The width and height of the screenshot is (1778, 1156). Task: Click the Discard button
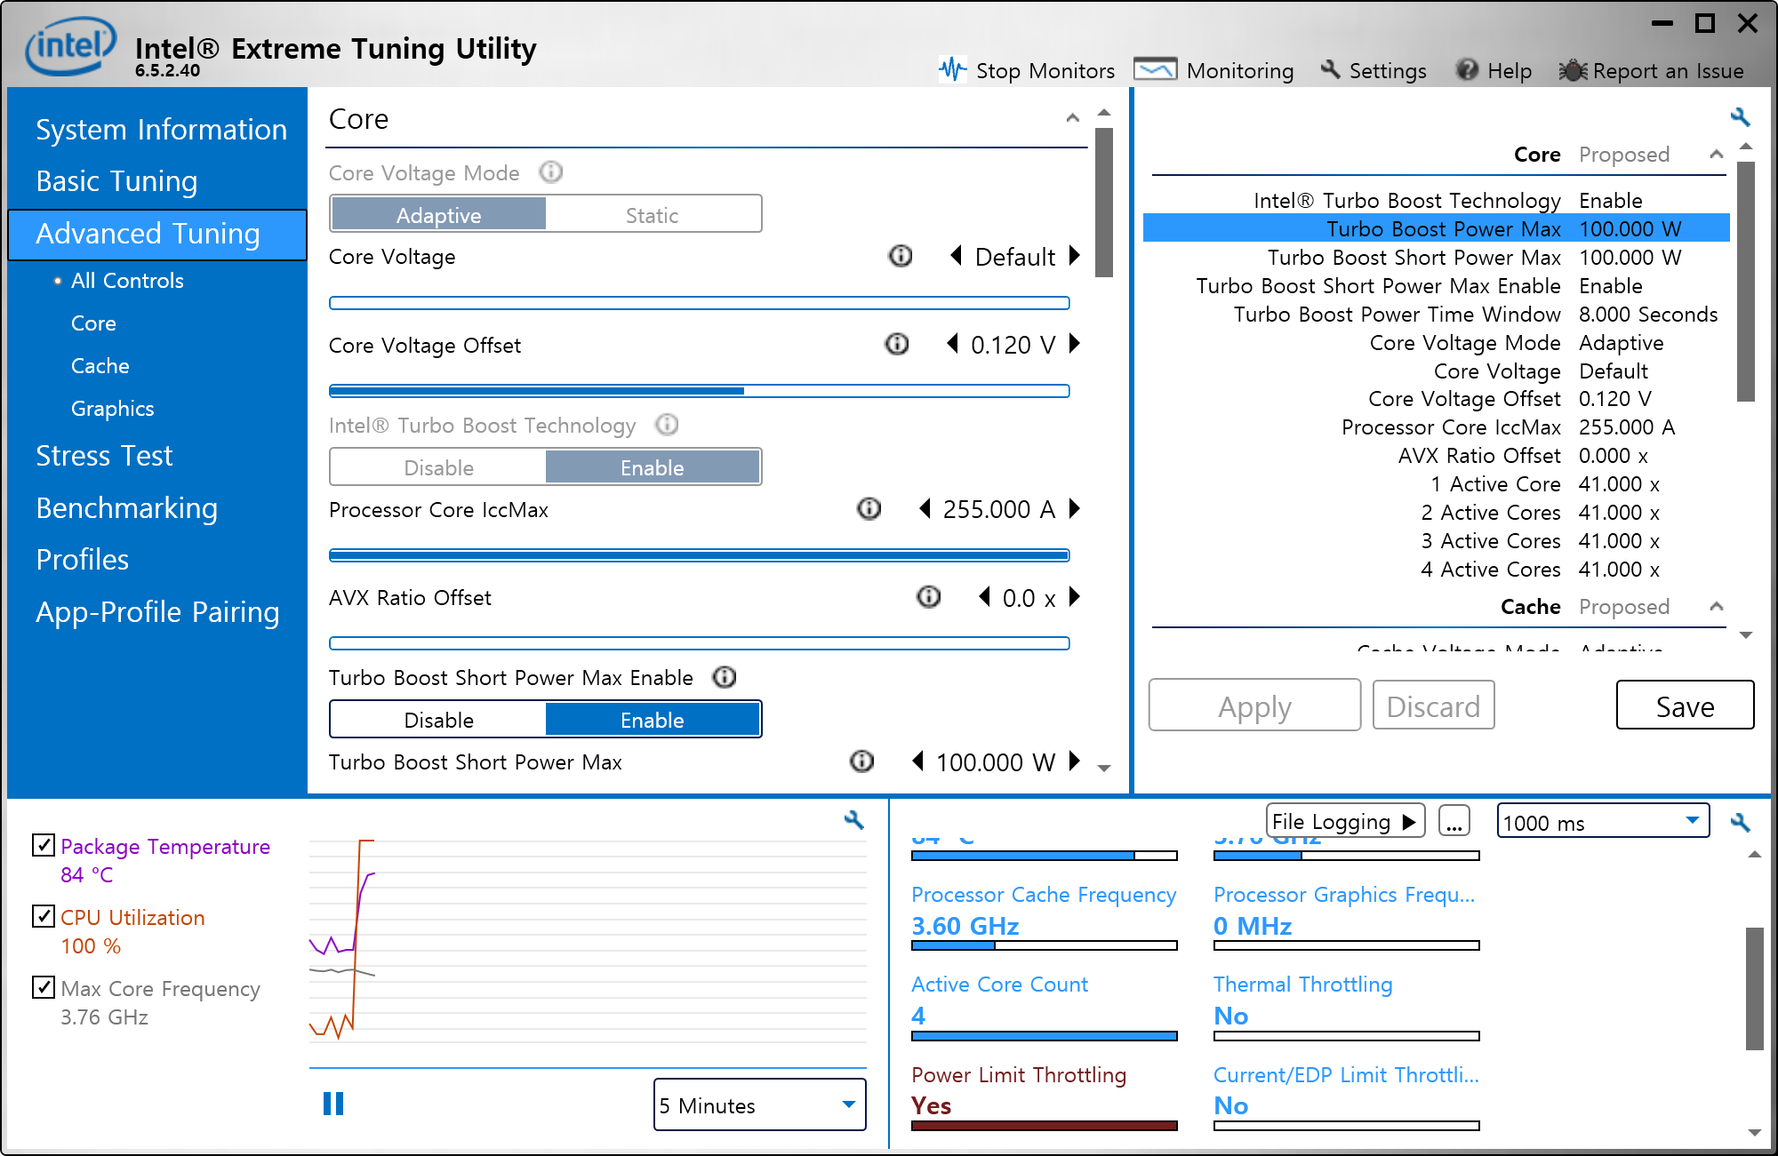(x=1433, y=706)
